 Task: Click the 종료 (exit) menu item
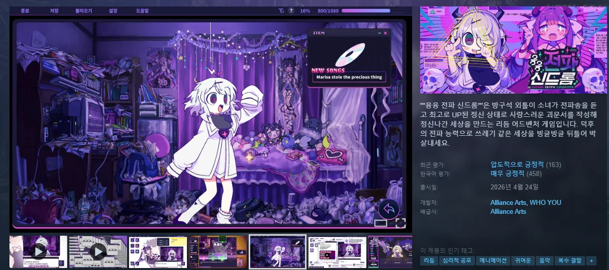(24, 10)
